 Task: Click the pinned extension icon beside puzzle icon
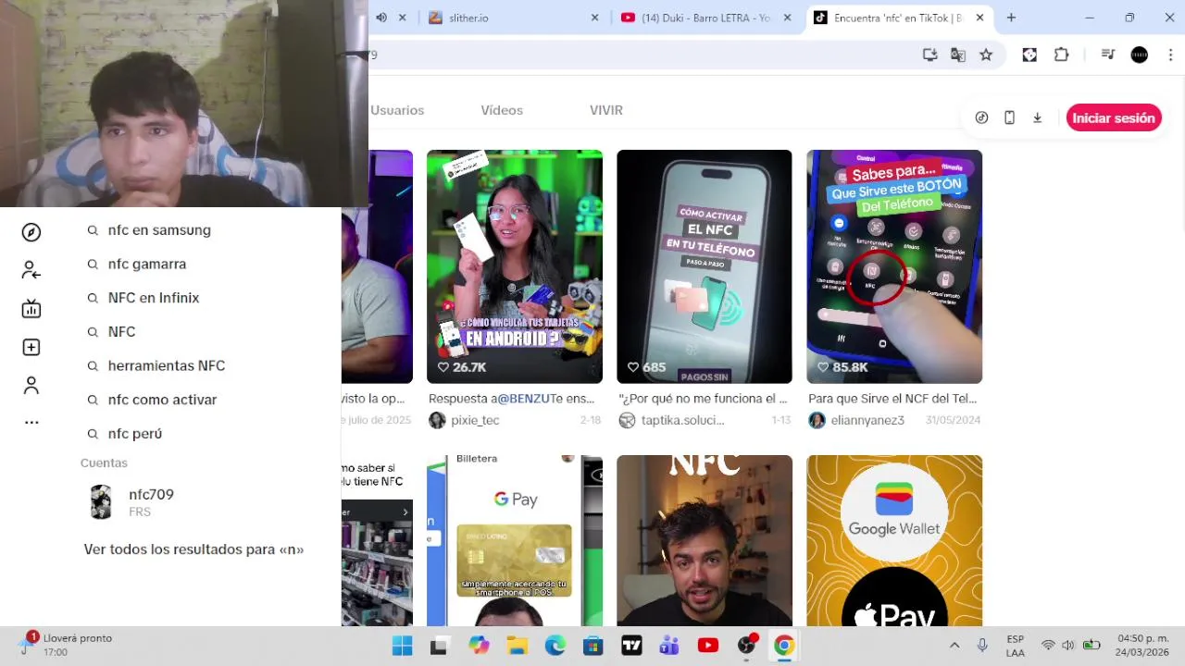(1029, 55)
